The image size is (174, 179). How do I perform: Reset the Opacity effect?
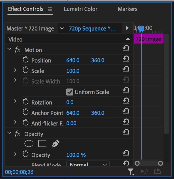[x=126, y=132]
